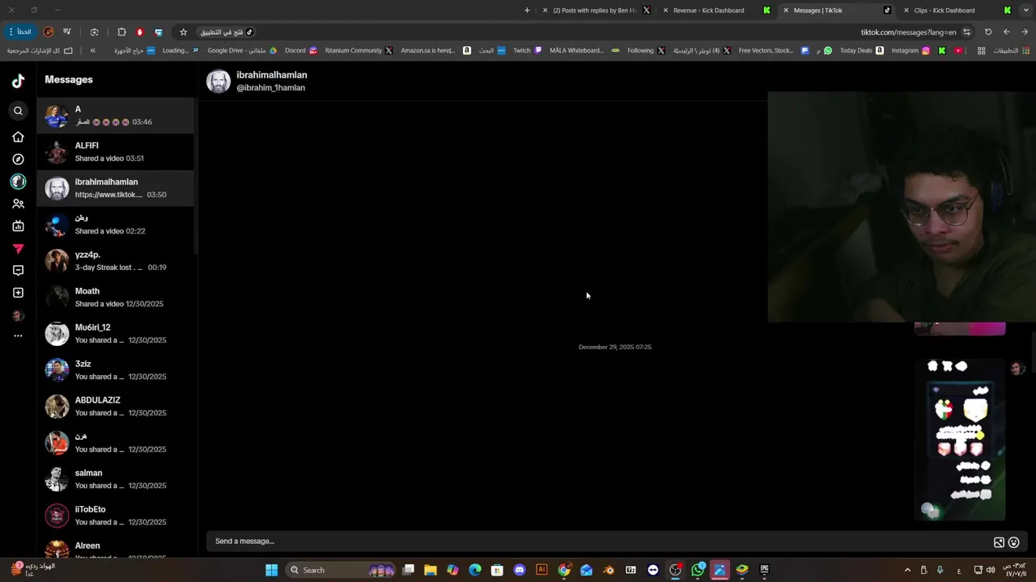Switch to the Revenue - Kick Dashboard tab
The width and height of the screenshot is (1036, 582).
tap(716, 11)
